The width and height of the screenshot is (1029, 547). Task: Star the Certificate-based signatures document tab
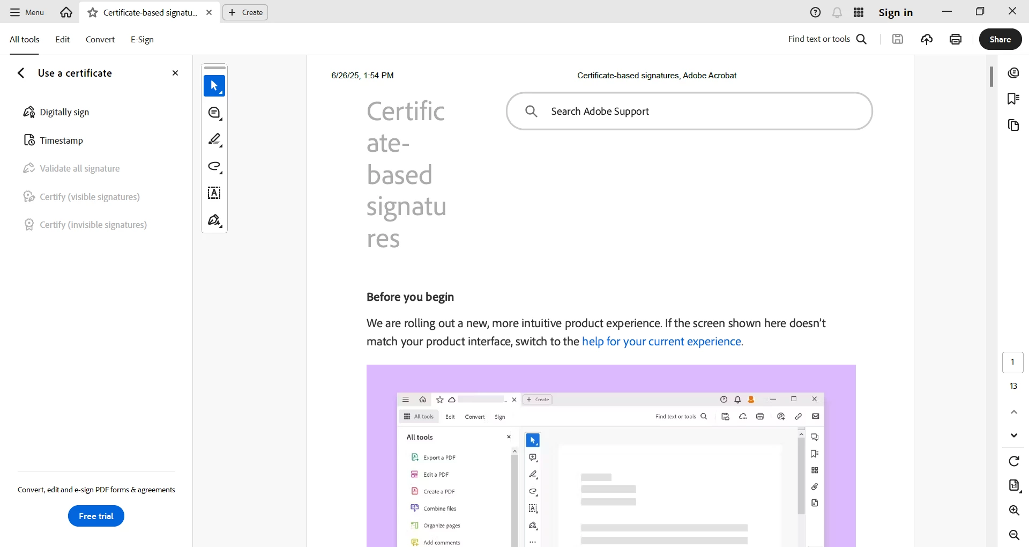point(93,12)
